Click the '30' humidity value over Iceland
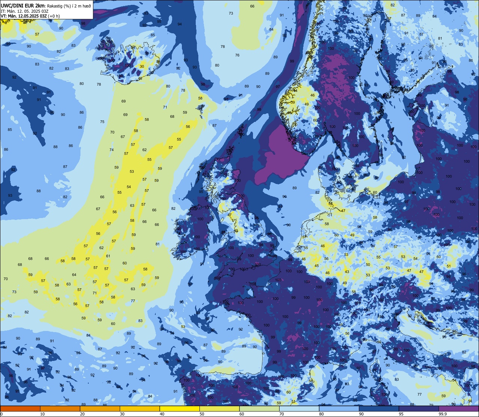Screen dimensions: 479x417 [x=141, y=67]
